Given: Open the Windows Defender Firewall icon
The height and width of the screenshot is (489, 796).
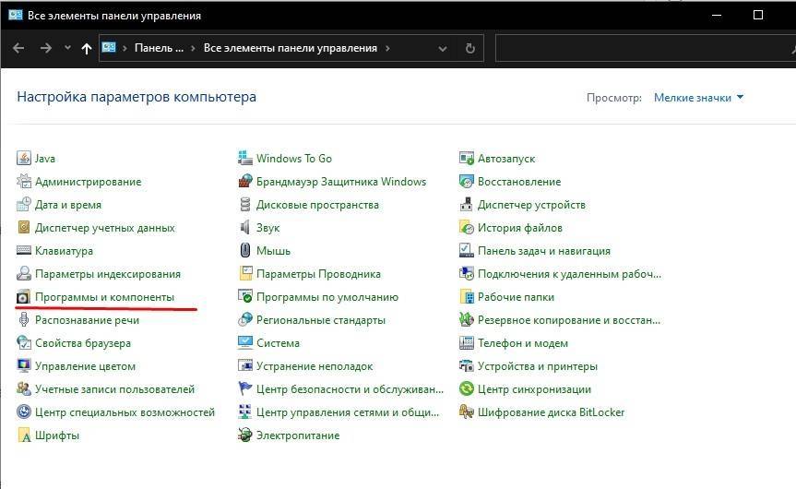Looking at the screenshot, I should [x=245, y=182].
